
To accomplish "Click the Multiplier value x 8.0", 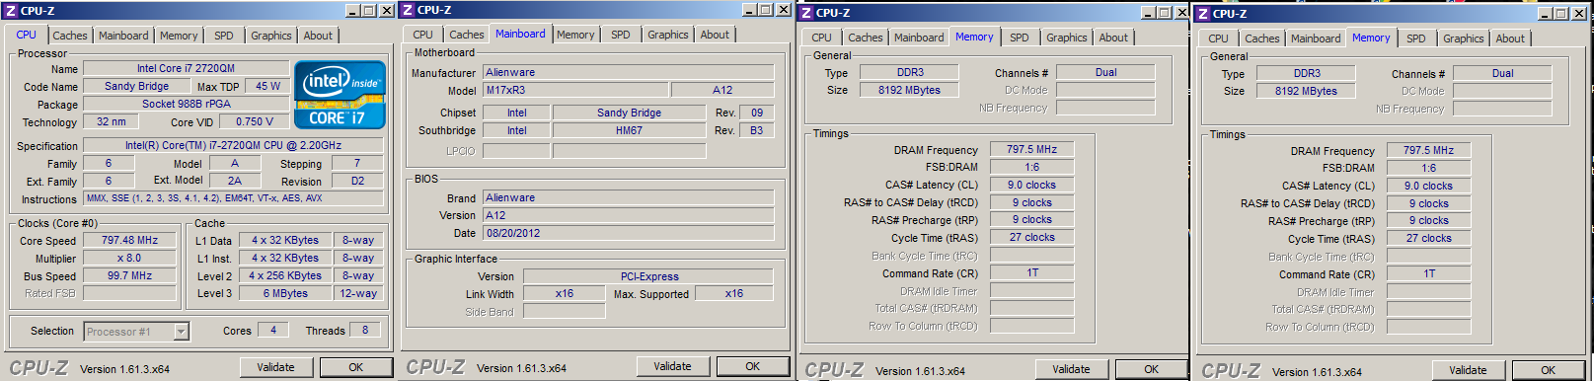I will pos(129,258).
